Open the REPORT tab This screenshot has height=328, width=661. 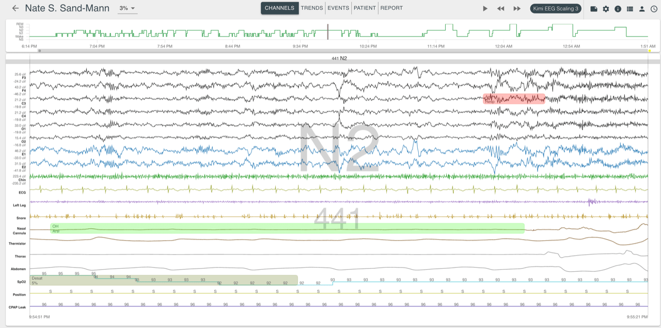click(391, 8)
